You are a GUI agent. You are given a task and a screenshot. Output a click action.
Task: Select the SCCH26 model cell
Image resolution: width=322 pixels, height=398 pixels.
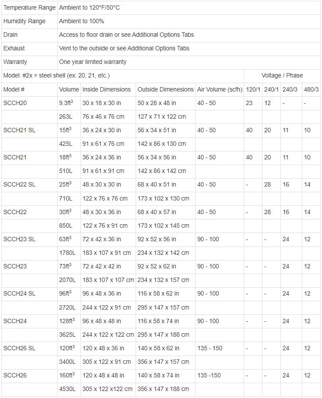(x=15, y=375)
